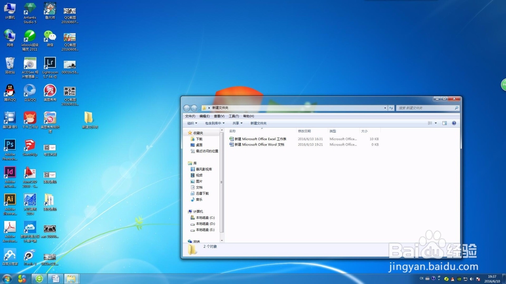
Task: Sort files by 类型 column header
Action: click(x=333, y=131)
